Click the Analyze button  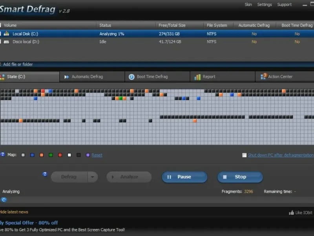[x=129, y=177]
